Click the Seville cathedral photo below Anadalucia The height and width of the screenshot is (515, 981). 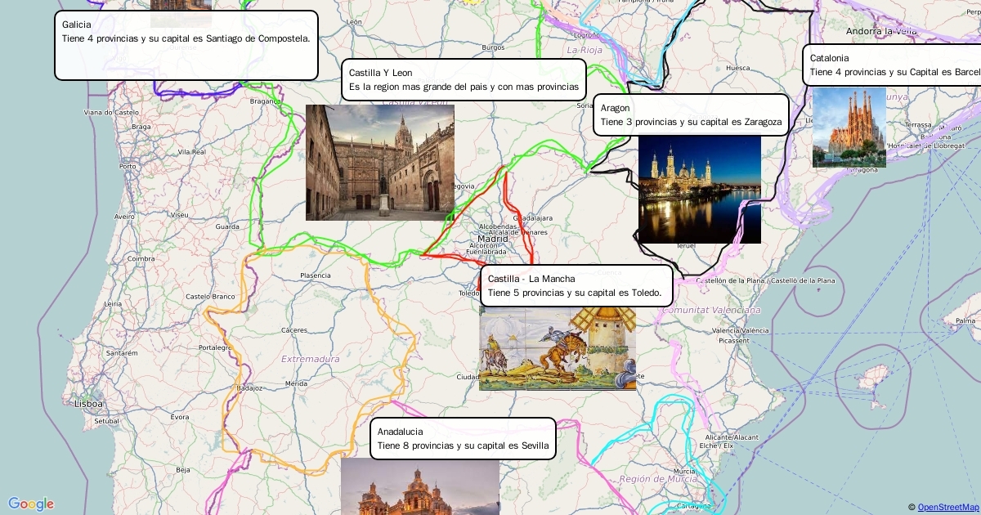coord(419,486)
